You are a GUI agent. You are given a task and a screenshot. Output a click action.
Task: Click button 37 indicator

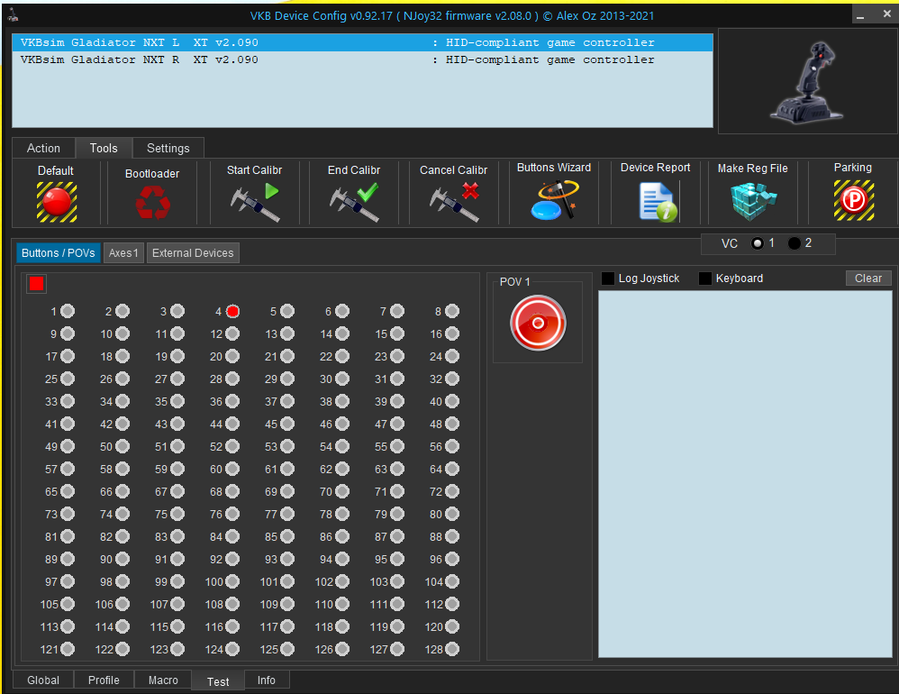287,401
